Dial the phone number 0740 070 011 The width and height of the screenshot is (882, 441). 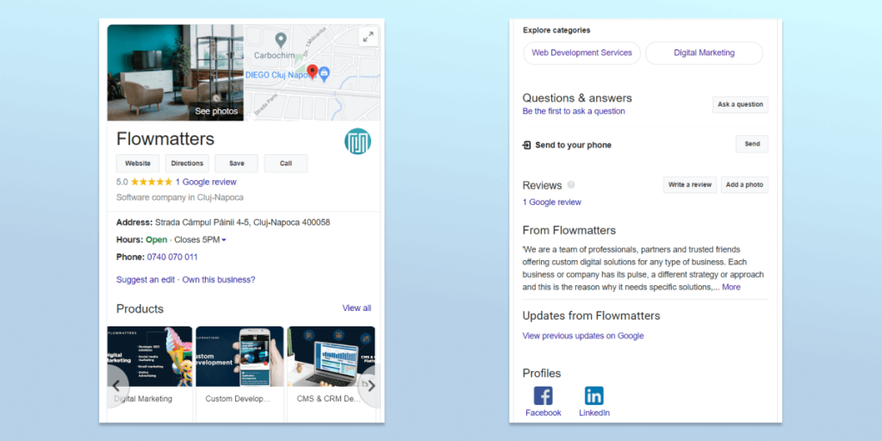(x=172, y=257)
